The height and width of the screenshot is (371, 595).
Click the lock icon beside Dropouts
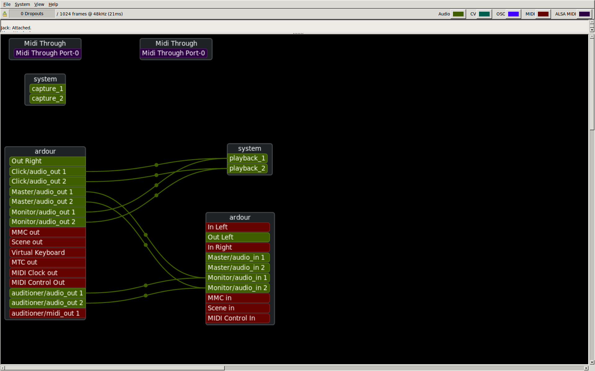pyautogui.click(x=5, y=14)
